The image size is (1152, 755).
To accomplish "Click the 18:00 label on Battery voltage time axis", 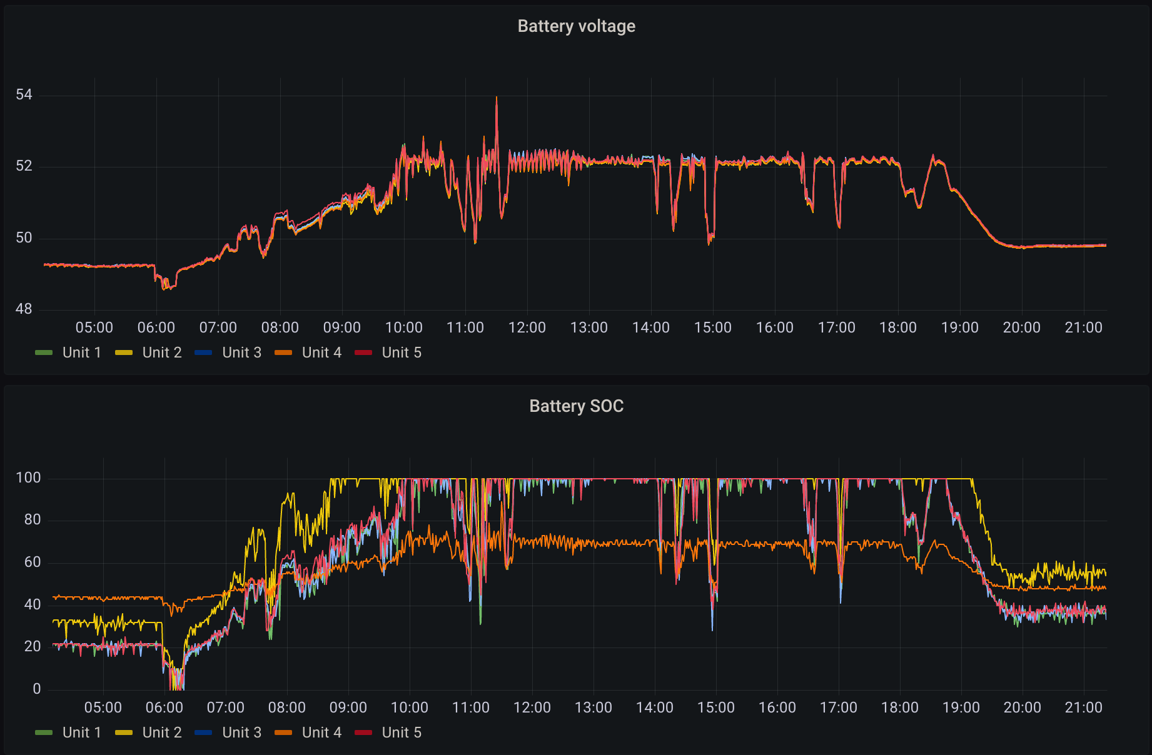I will pyautogui.click(x=897, y=327).
